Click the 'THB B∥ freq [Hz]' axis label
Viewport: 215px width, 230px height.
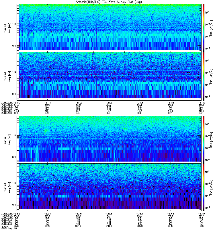[7, 76]
